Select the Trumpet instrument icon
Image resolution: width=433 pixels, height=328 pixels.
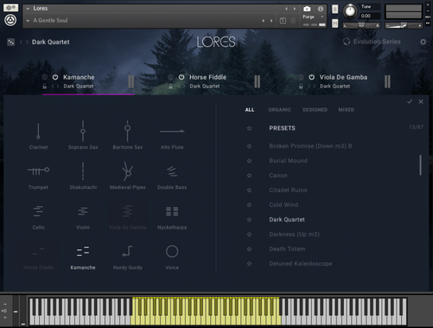[x=38, y=171]
